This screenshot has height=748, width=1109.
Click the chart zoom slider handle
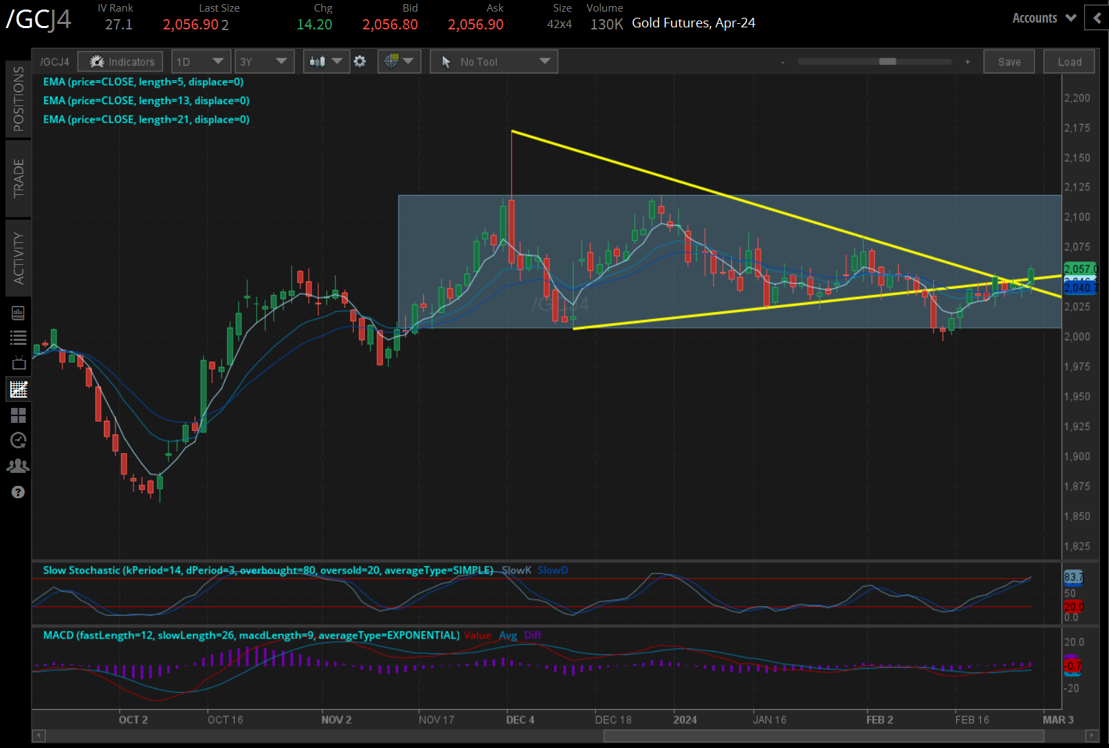(x=888, y=62)
